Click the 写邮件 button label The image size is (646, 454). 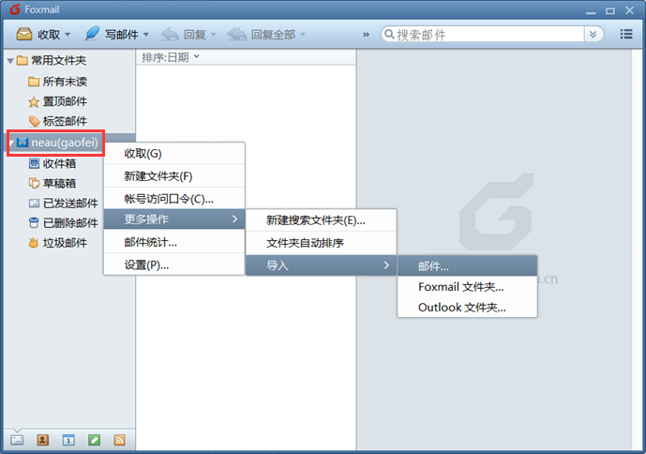pyautogui.click(x=122, y=35)
